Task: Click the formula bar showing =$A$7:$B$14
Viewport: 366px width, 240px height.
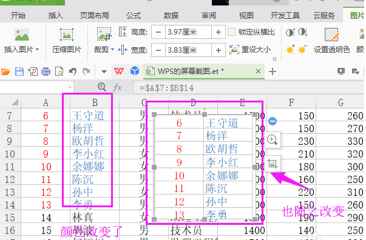Action: (x=249, y=88)
